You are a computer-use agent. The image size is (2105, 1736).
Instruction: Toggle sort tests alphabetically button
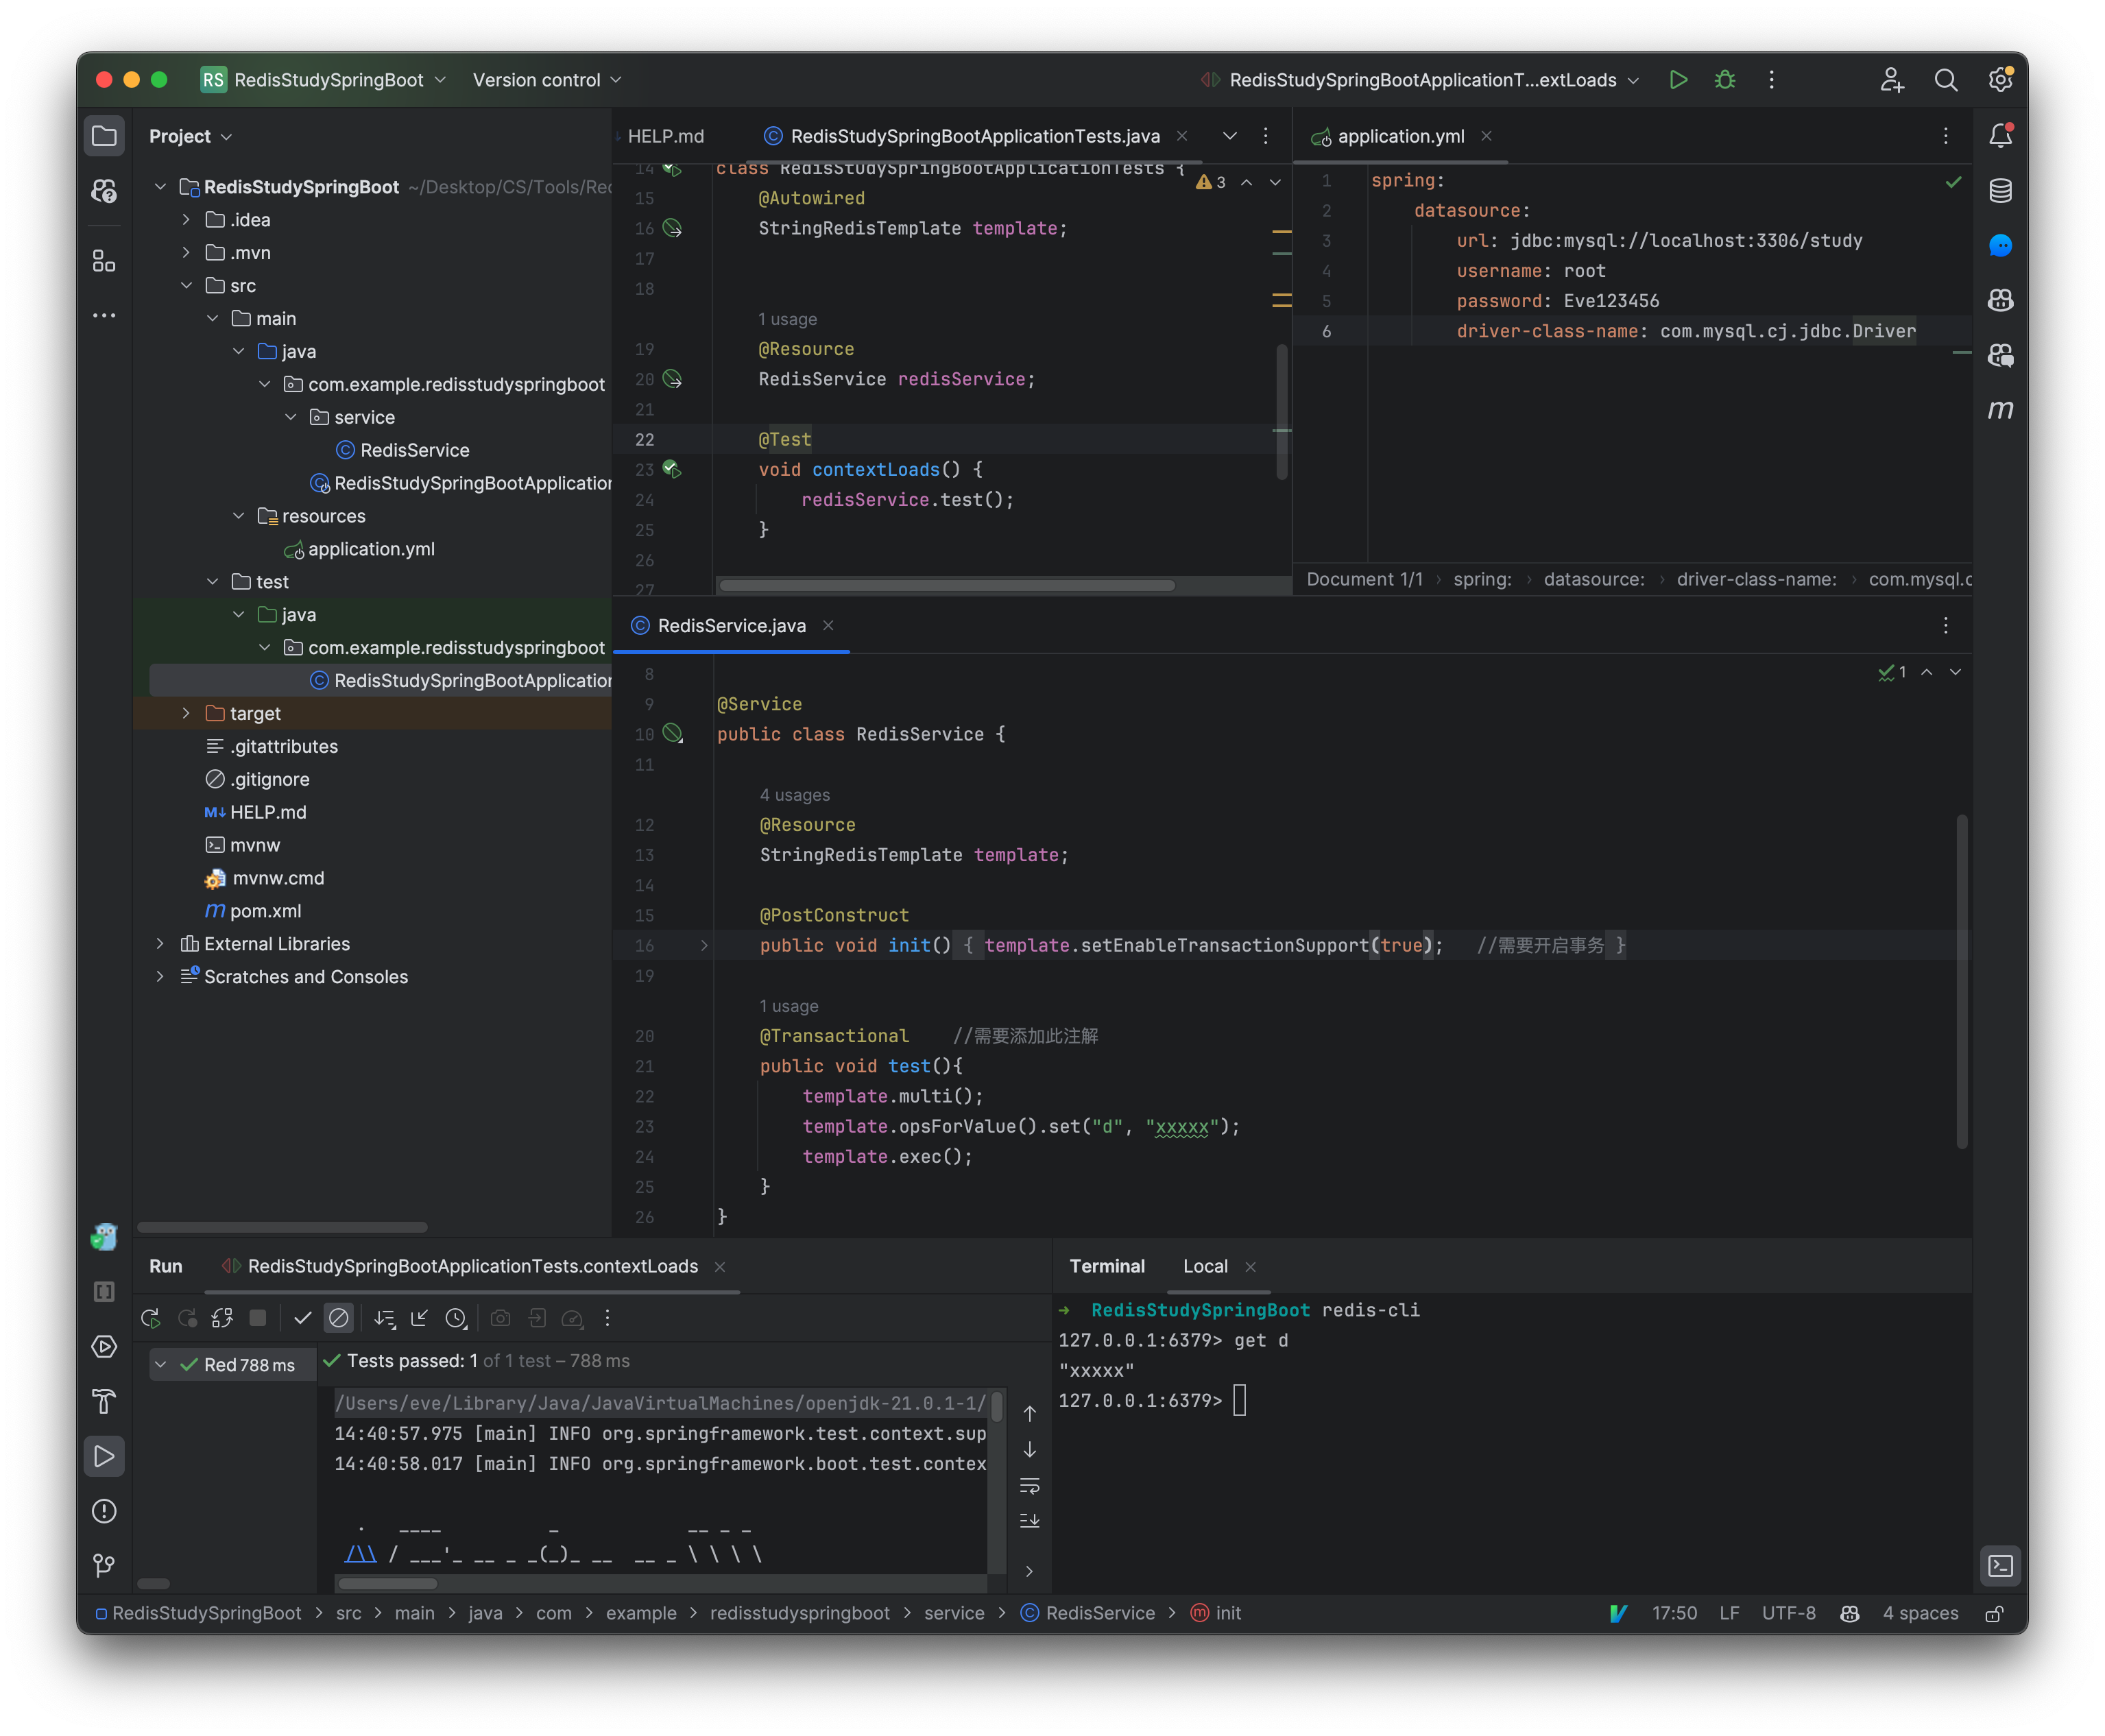click(x=385, y=1318)
